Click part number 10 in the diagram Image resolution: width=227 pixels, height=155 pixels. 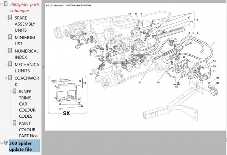tap(129, 14)
